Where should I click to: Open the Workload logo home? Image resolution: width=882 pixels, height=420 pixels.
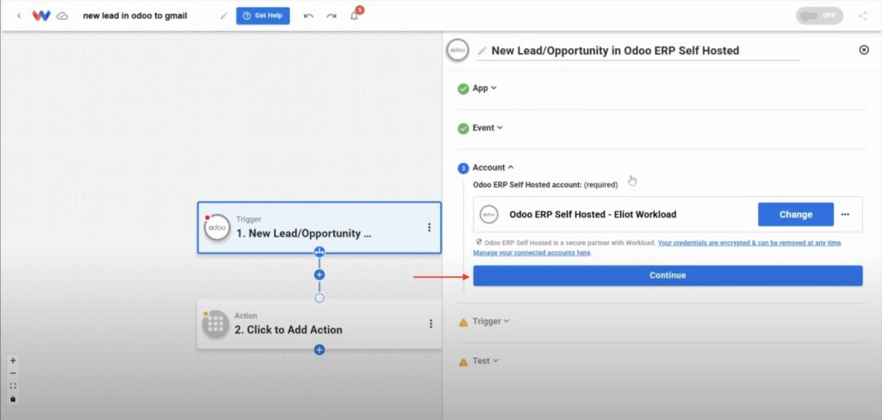tap(41, 15)
